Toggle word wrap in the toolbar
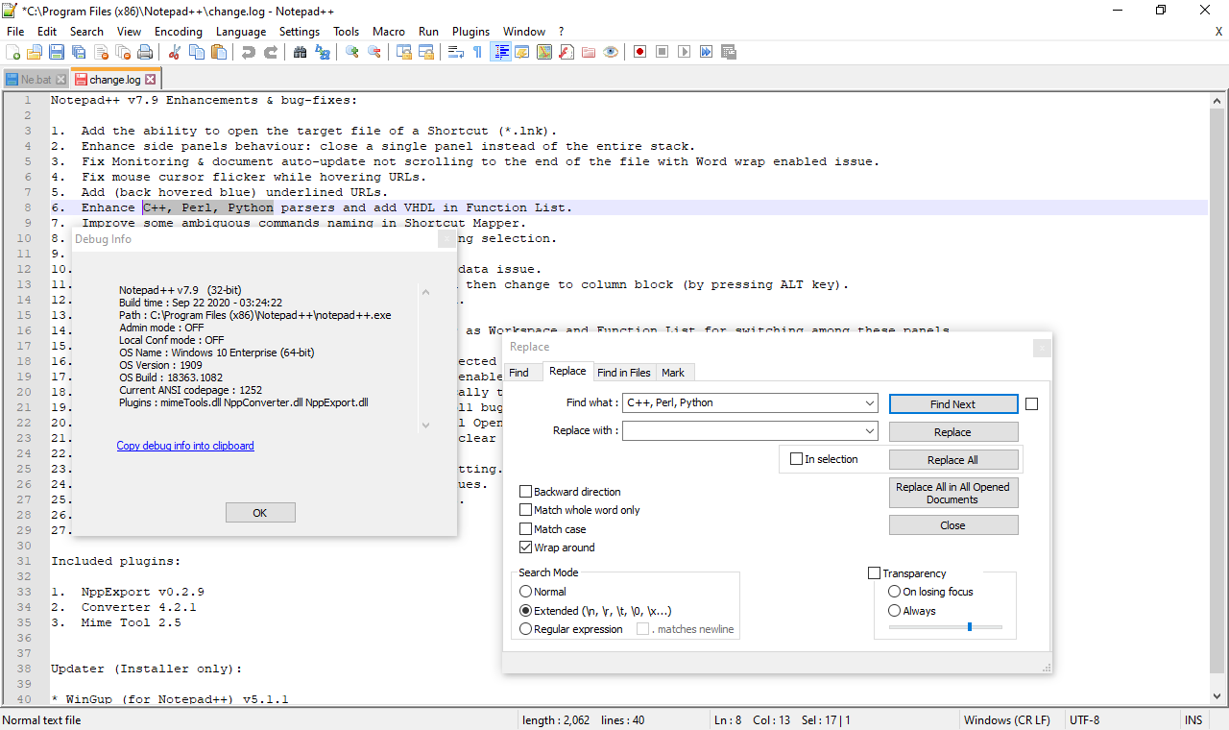Image resolution: width=1229 pixels, height=730 pixels. 455,52
